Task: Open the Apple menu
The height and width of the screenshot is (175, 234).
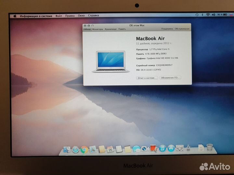Action: click(x=15, y=16)
